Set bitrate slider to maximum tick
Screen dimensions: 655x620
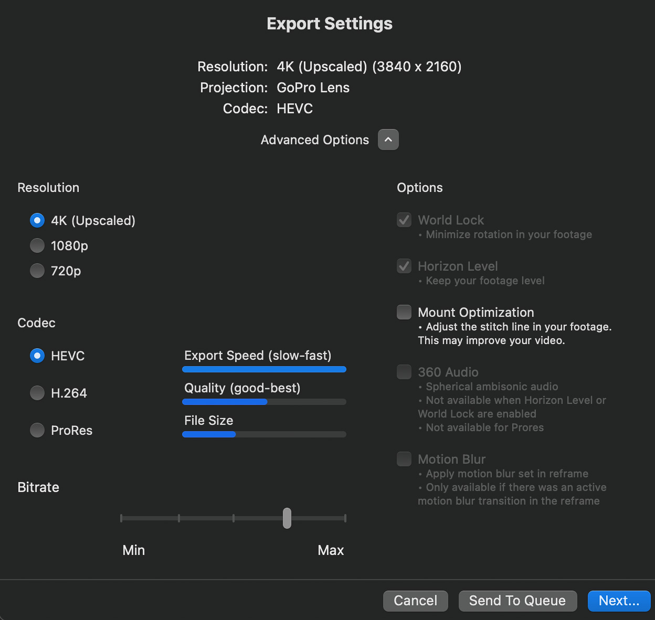[x=345, y=518]
